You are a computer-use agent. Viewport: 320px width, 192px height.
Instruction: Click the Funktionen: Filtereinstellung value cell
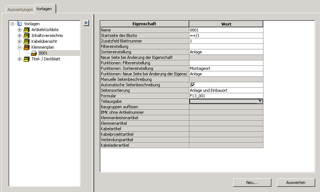point(226,63)
